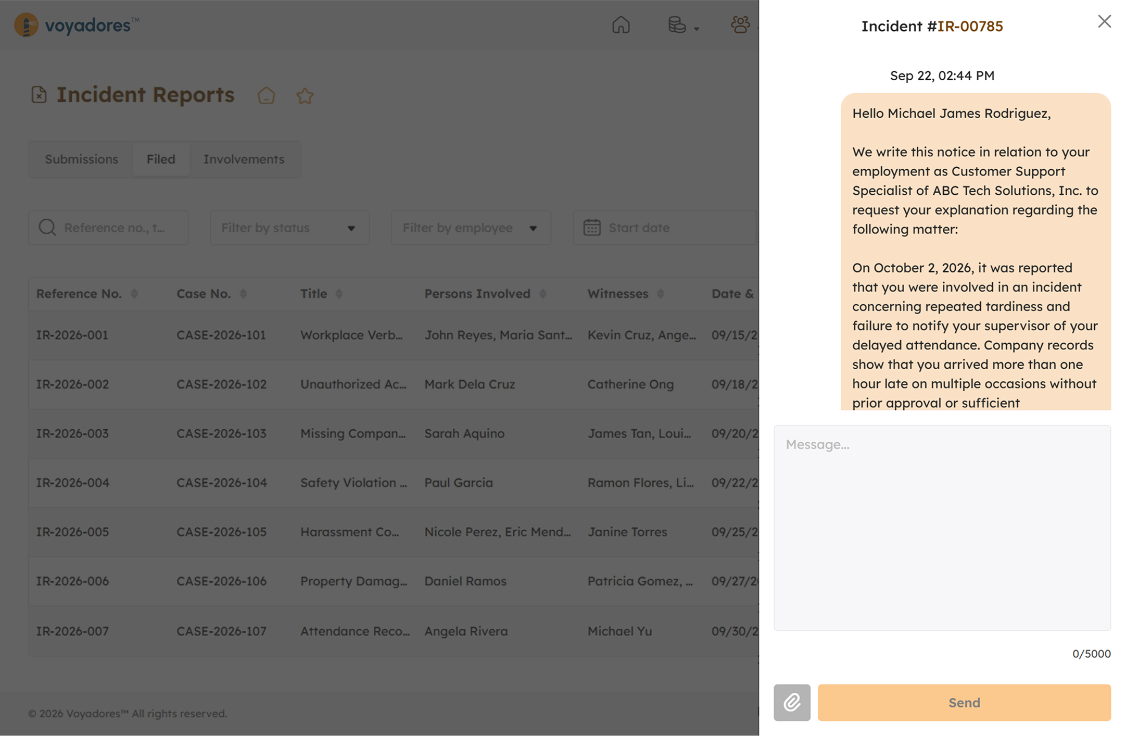The height and width of the screenshot is (736, 1126).
Task: Open the home icon in top navigation
Action: pos(621,24)
